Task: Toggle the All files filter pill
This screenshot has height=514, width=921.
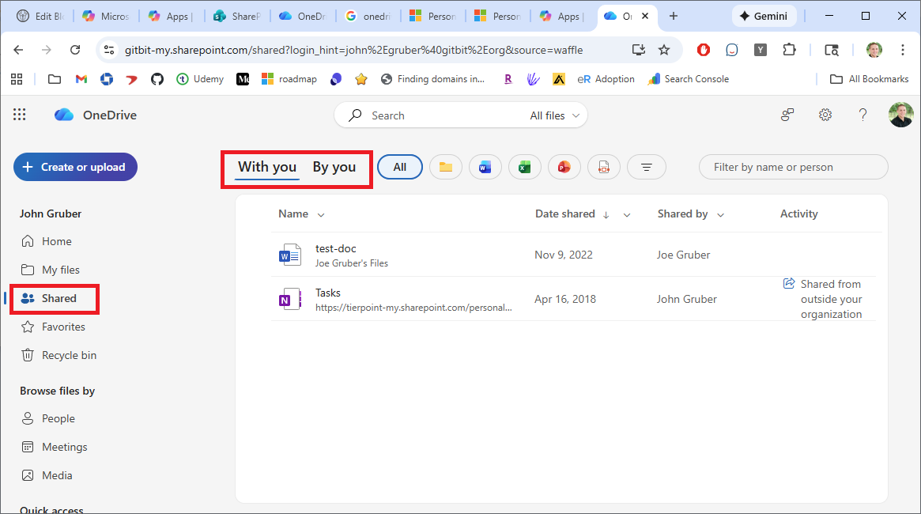Action: tap(399, 167)
